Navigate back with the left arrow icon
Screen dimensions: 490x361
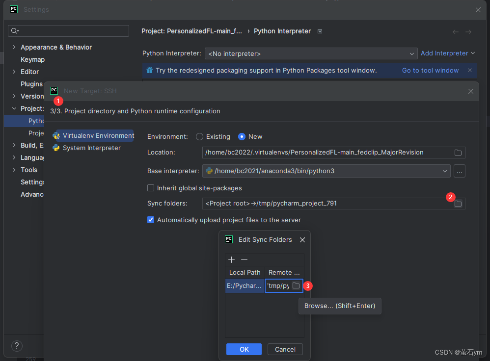click(x=456, y=31)
